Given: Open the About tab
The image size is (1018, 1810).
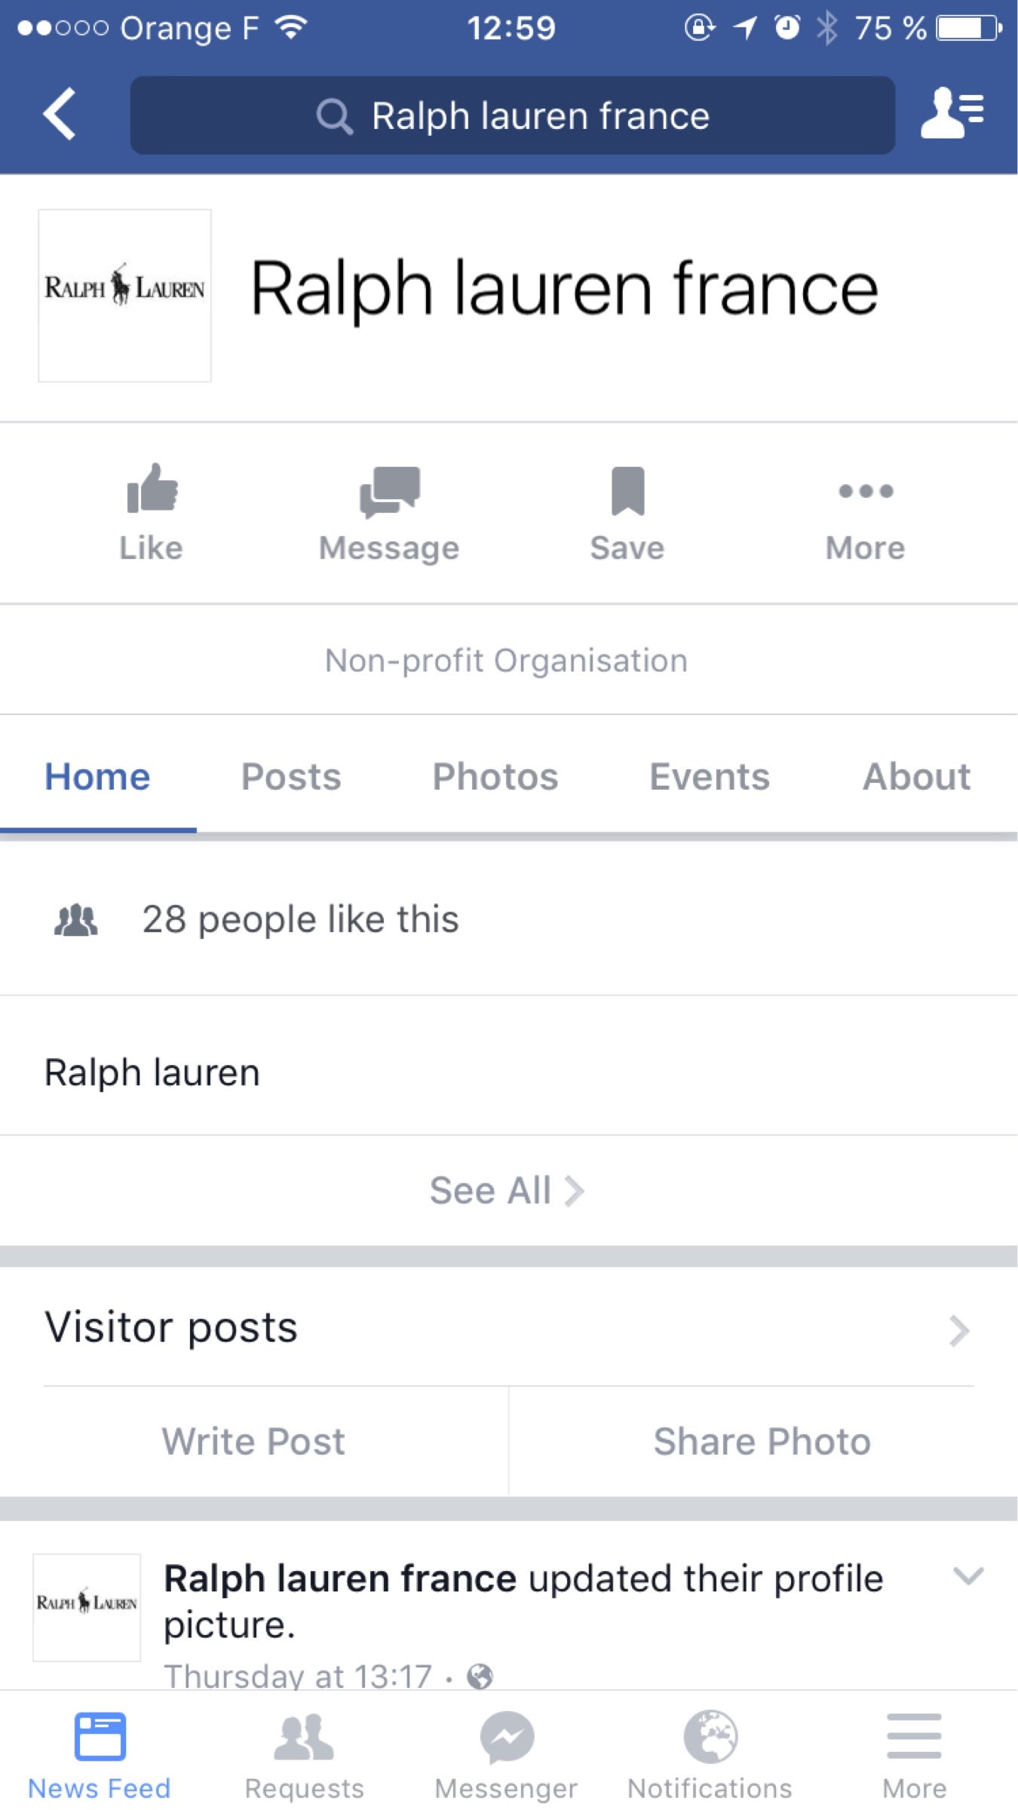Looking at the screenshot, I should coord(917,777).
